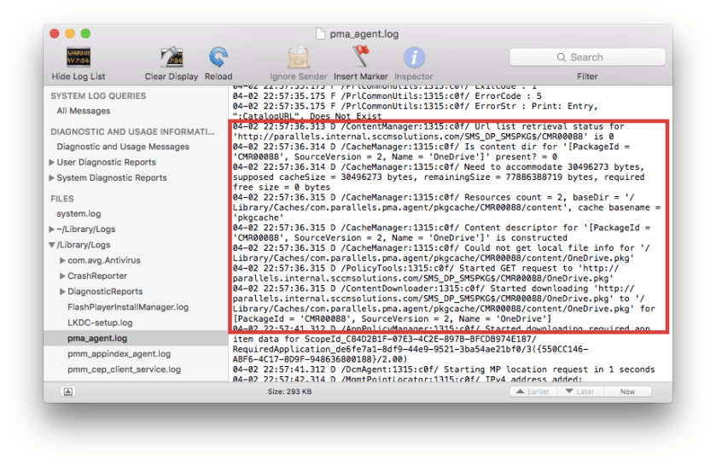Reload the log with Reload icon
This screenshot has width=716, height=465.
pos(218,57)
